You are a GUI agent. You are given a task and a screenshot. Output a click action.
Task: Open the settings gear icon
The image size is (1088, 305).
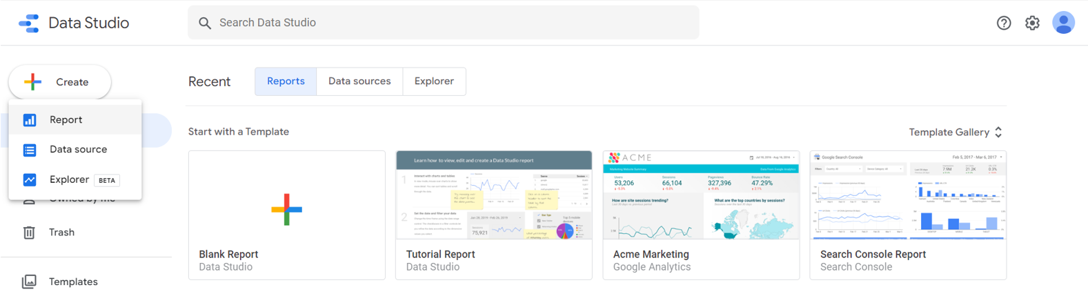1032,23
